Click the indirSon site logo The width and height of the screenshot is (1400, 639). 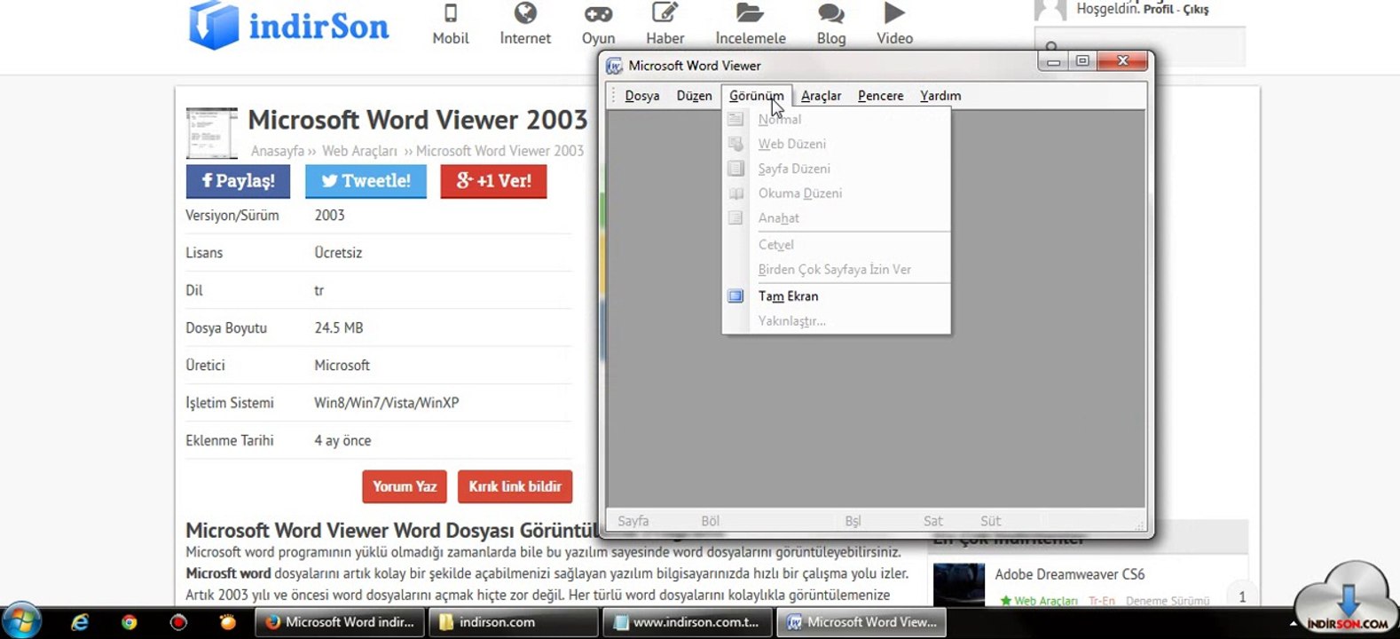point(289,26)
